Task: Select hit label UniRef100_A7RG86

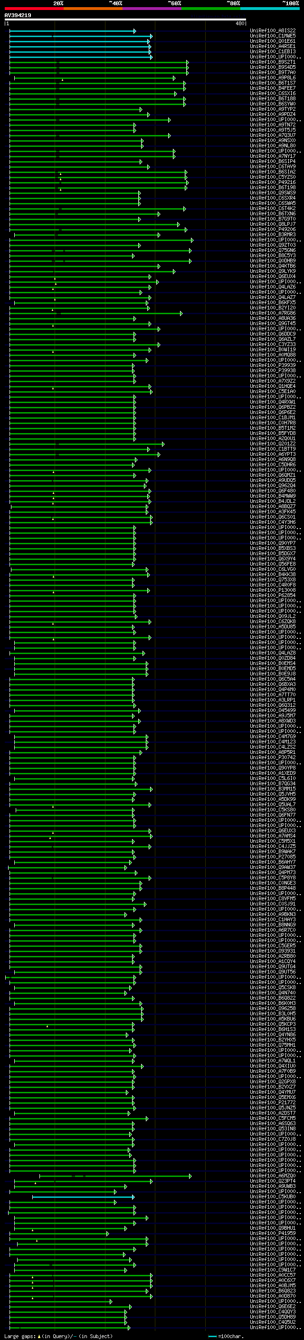Action: (273, 313)
